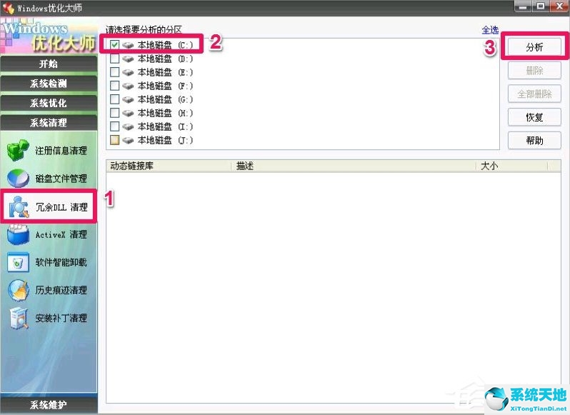The height and width of the screenshot is (415, 570).
Task: Close the Windows优化大师 window
Action: pyautogui.click(x=559, y=6)
